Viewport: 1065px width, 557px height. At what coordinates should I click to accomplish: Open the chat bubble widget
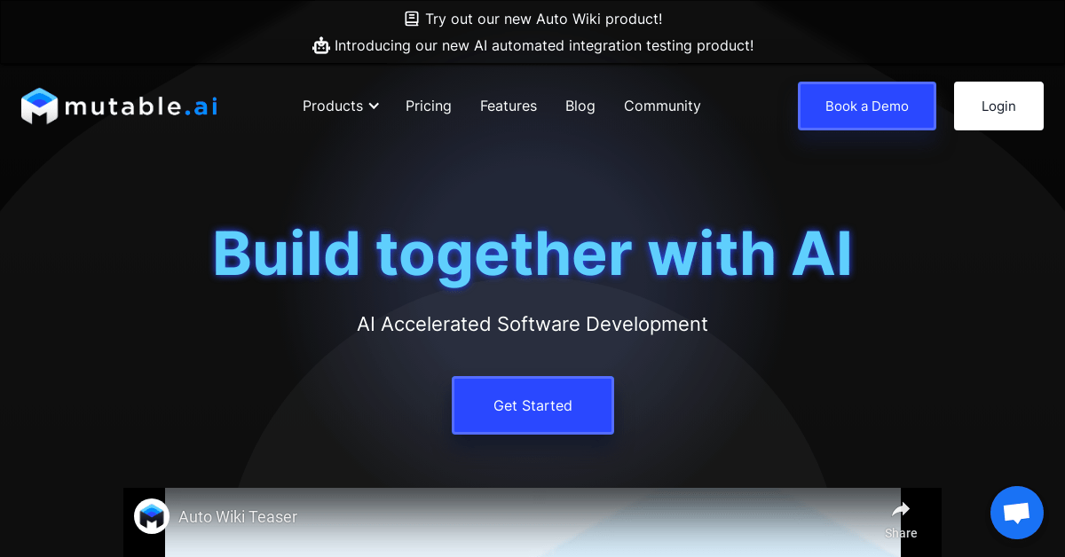click(1017, 513)
